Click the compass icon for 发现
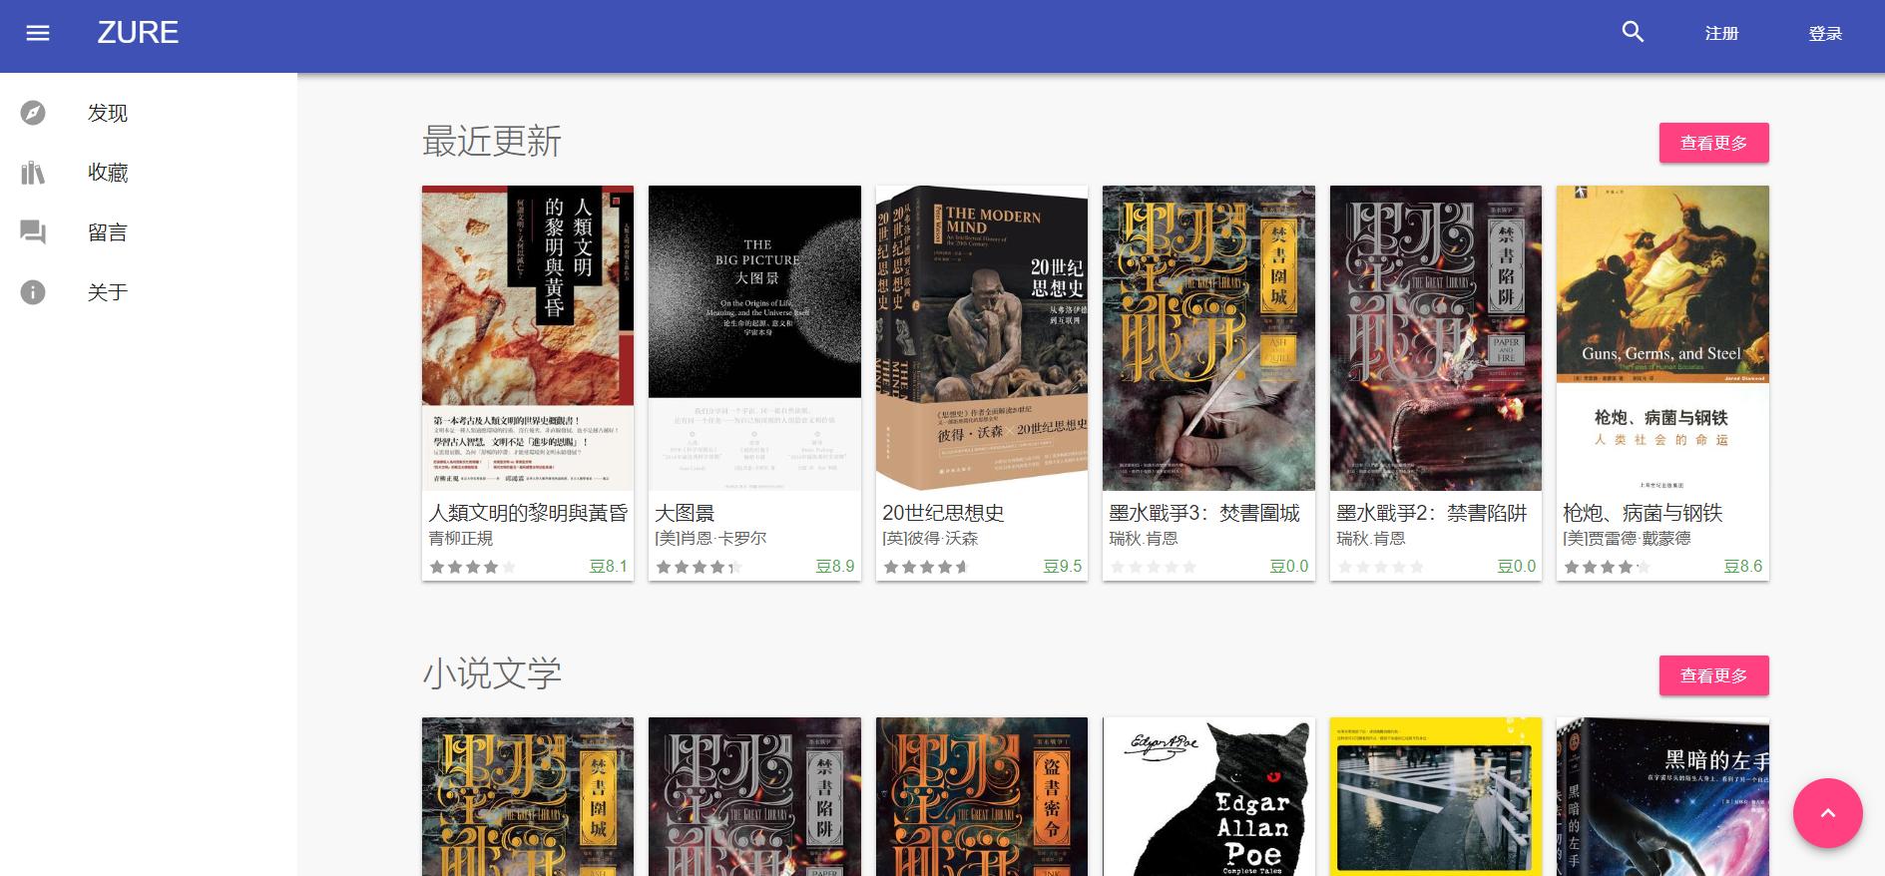This screenshot has width=1885, height=876. pos(33,113)
